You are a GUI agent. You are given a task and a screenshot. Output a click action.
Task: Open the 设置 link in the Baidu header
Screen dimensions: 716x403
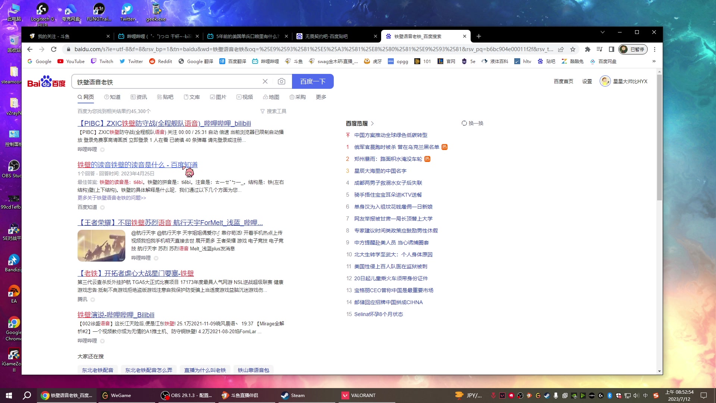(x=587, y=81)
